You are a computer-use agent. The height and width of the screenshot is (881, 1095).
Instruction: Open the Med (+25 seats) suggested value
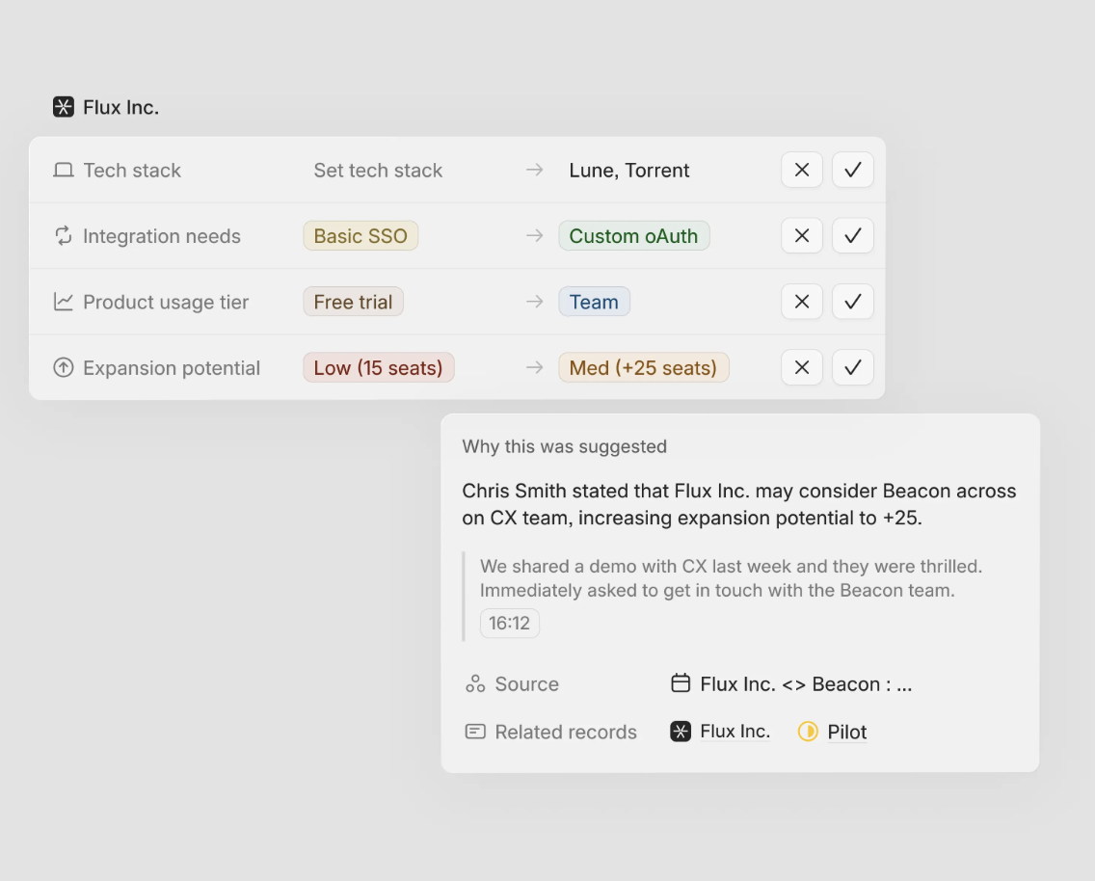coord(643,368)
